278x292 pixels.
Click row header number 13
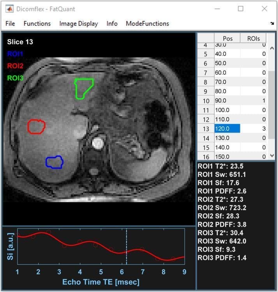point(206,129)
